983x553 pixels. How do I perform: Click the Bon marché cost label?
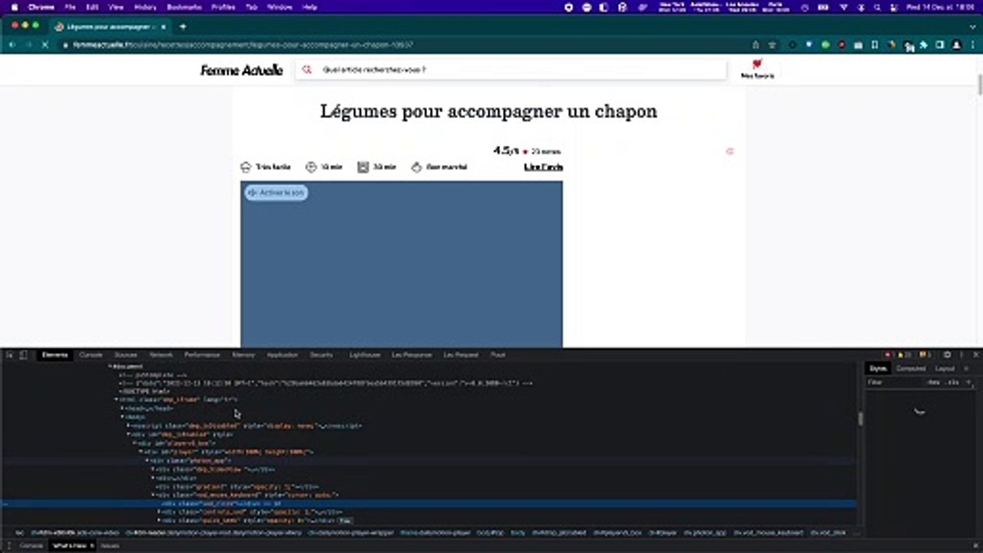click(x=447, y=167)
